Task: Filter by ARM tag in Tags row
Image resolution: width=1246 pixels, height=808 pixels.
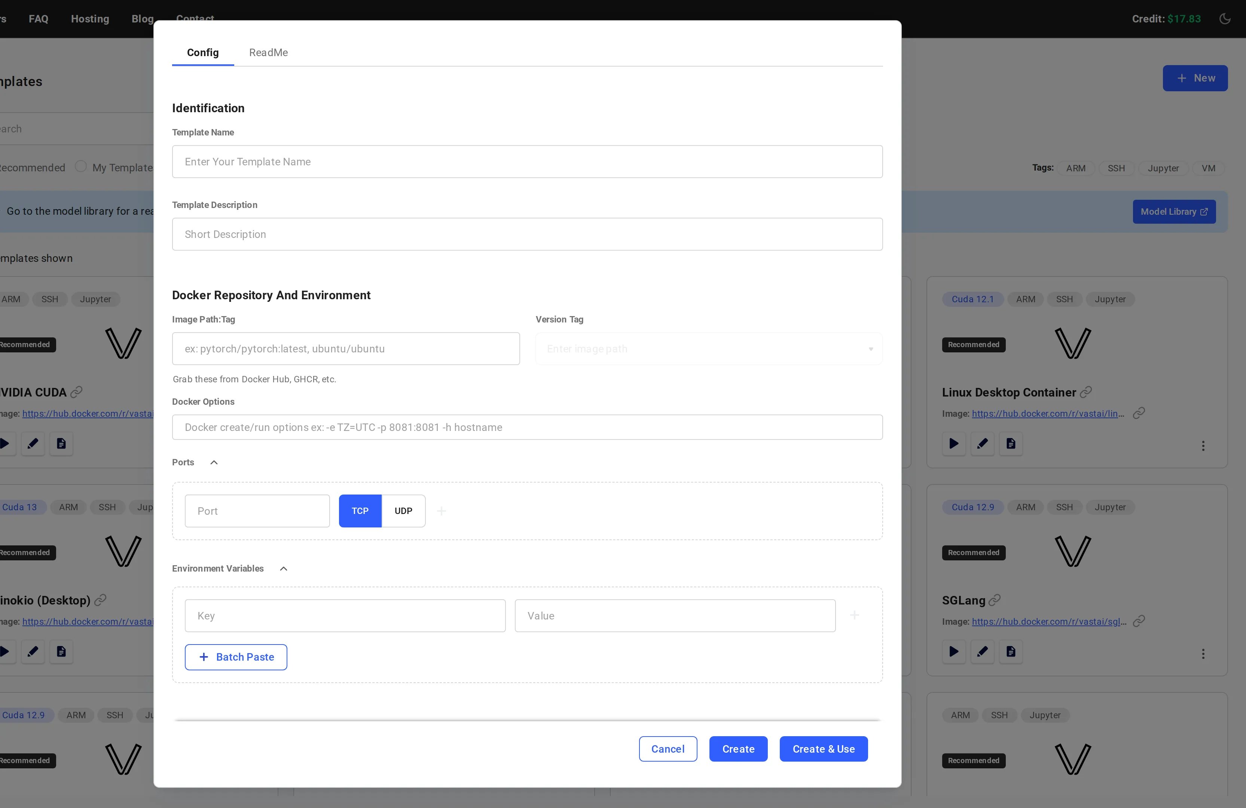Action: pos(1076,168)
